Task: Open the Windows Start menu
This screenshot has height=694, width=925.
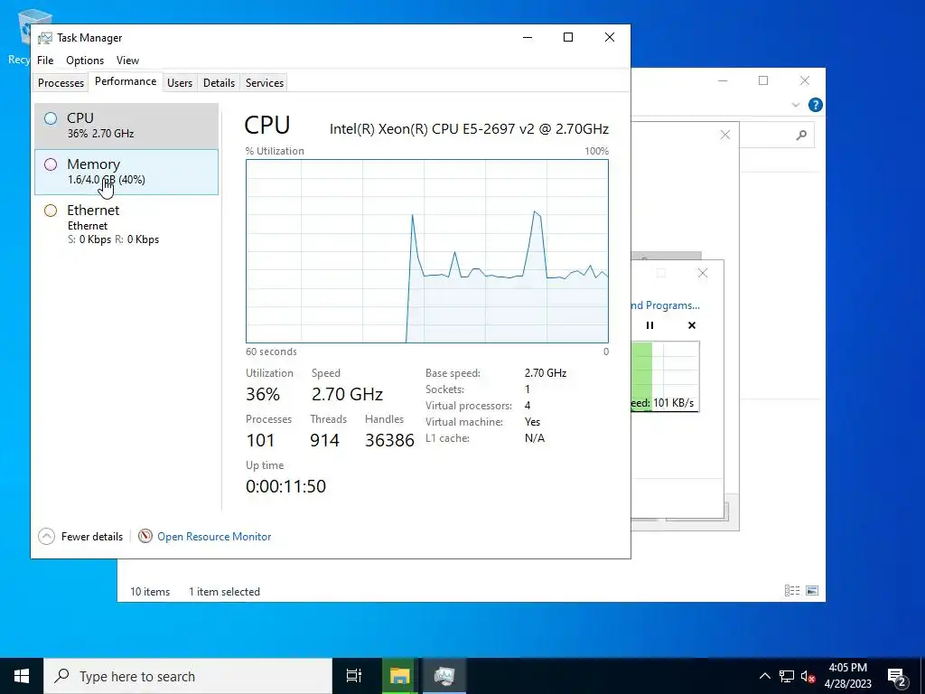Action: tap(22, 676)
